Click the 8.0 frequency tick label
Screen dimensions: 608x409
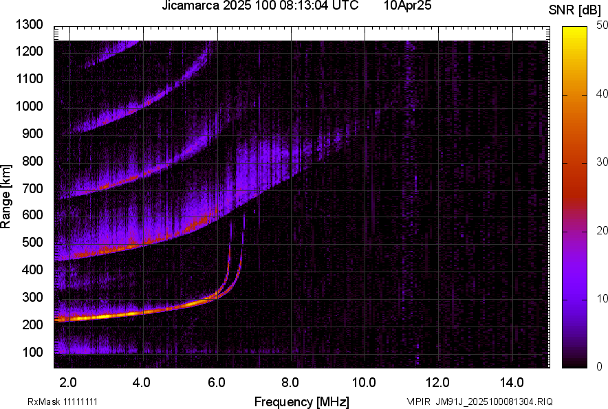click(x=290, y=383)
